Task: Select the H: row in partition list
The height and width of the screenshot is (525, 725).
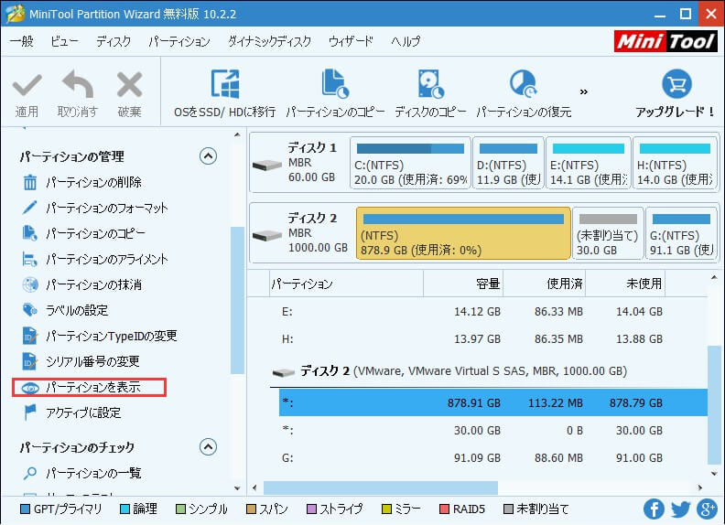Action: (x=492, y=338)
